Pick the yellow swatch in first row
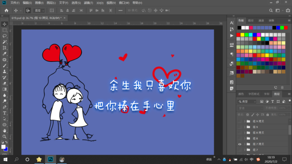292x164 pixels. 242,35
